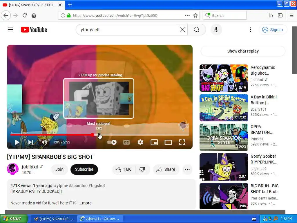This screenshot has width=297, height=223.
Task: Click the green padlock connection icon
Action: [69, 15]
